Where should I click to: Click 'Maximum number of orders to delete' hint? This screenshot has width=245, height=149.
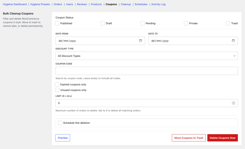98,110
